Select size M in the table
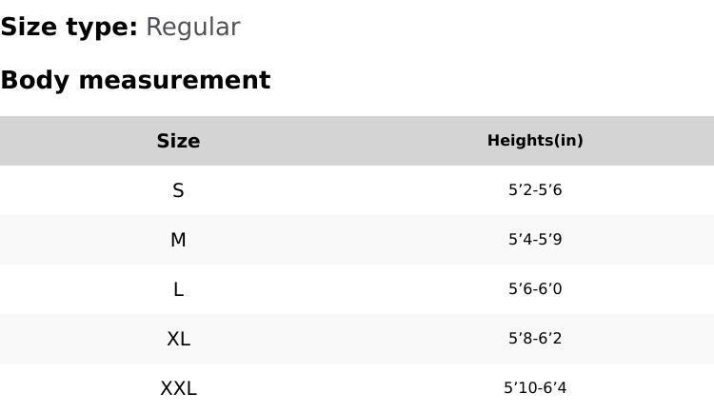Image resolution: width=714 pixels, height=413 pixels. (178, 240)
